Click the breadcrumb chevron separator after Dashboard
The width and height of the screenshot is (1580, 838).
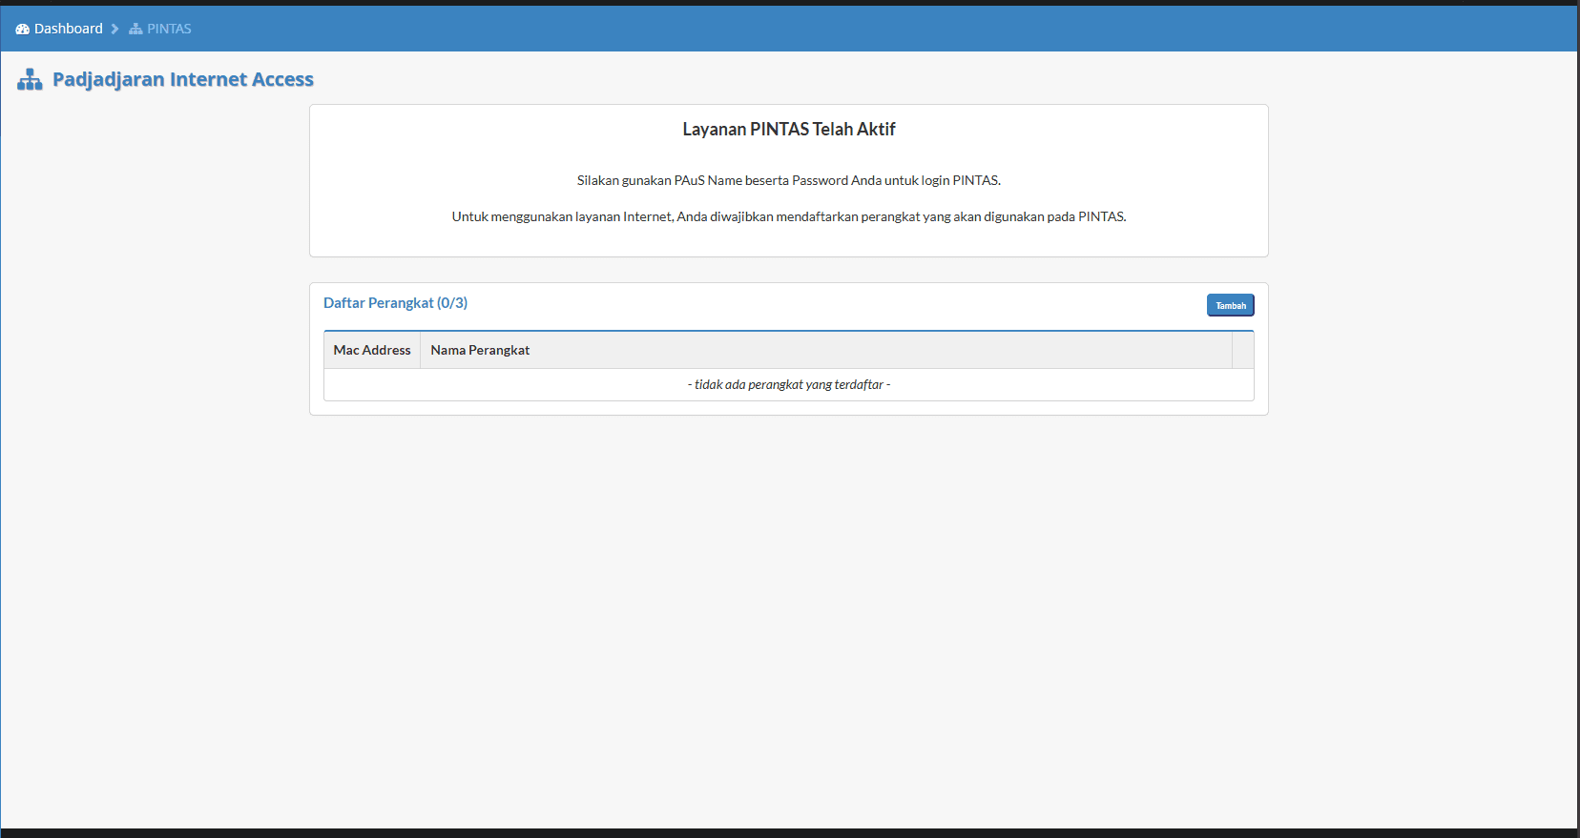(x=114, y=30)
